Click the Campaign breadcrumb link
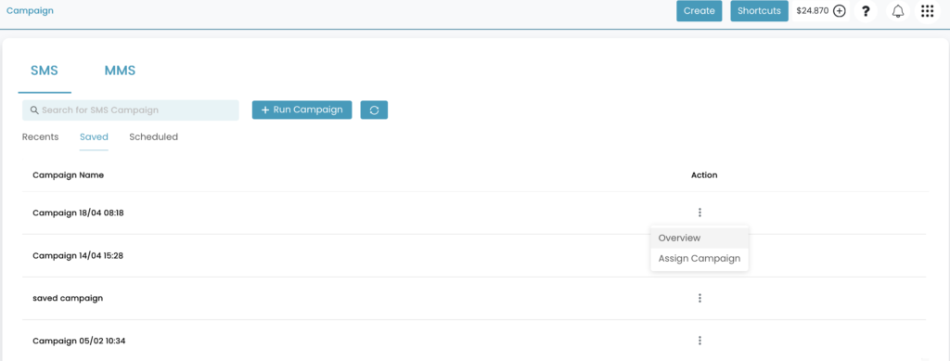950x361 pixels. click(30, 10)
